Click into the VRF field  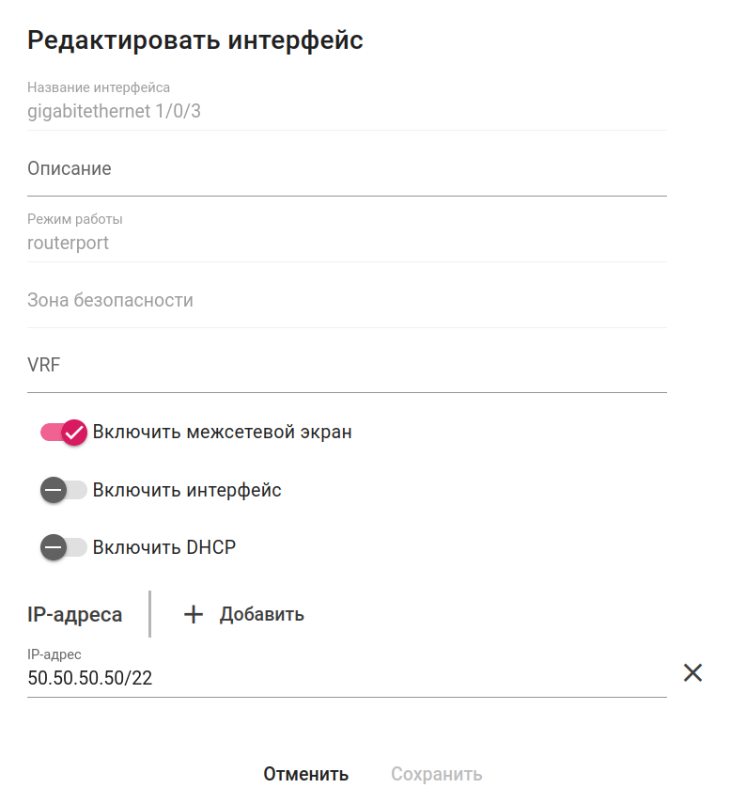click(x=346, y=365)
